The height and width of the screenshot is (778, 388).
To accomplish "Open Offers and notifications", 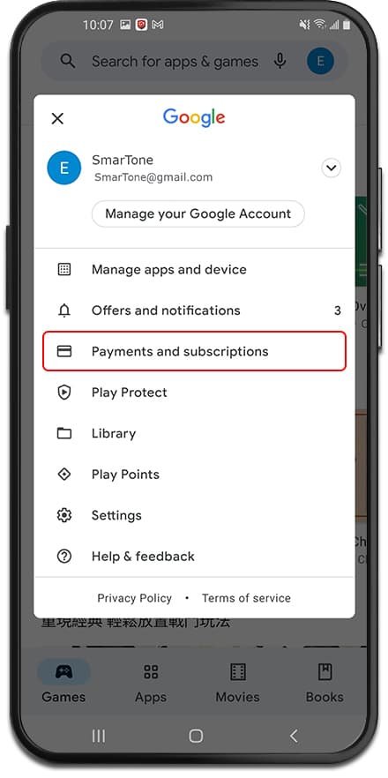I will coord(194,310).
